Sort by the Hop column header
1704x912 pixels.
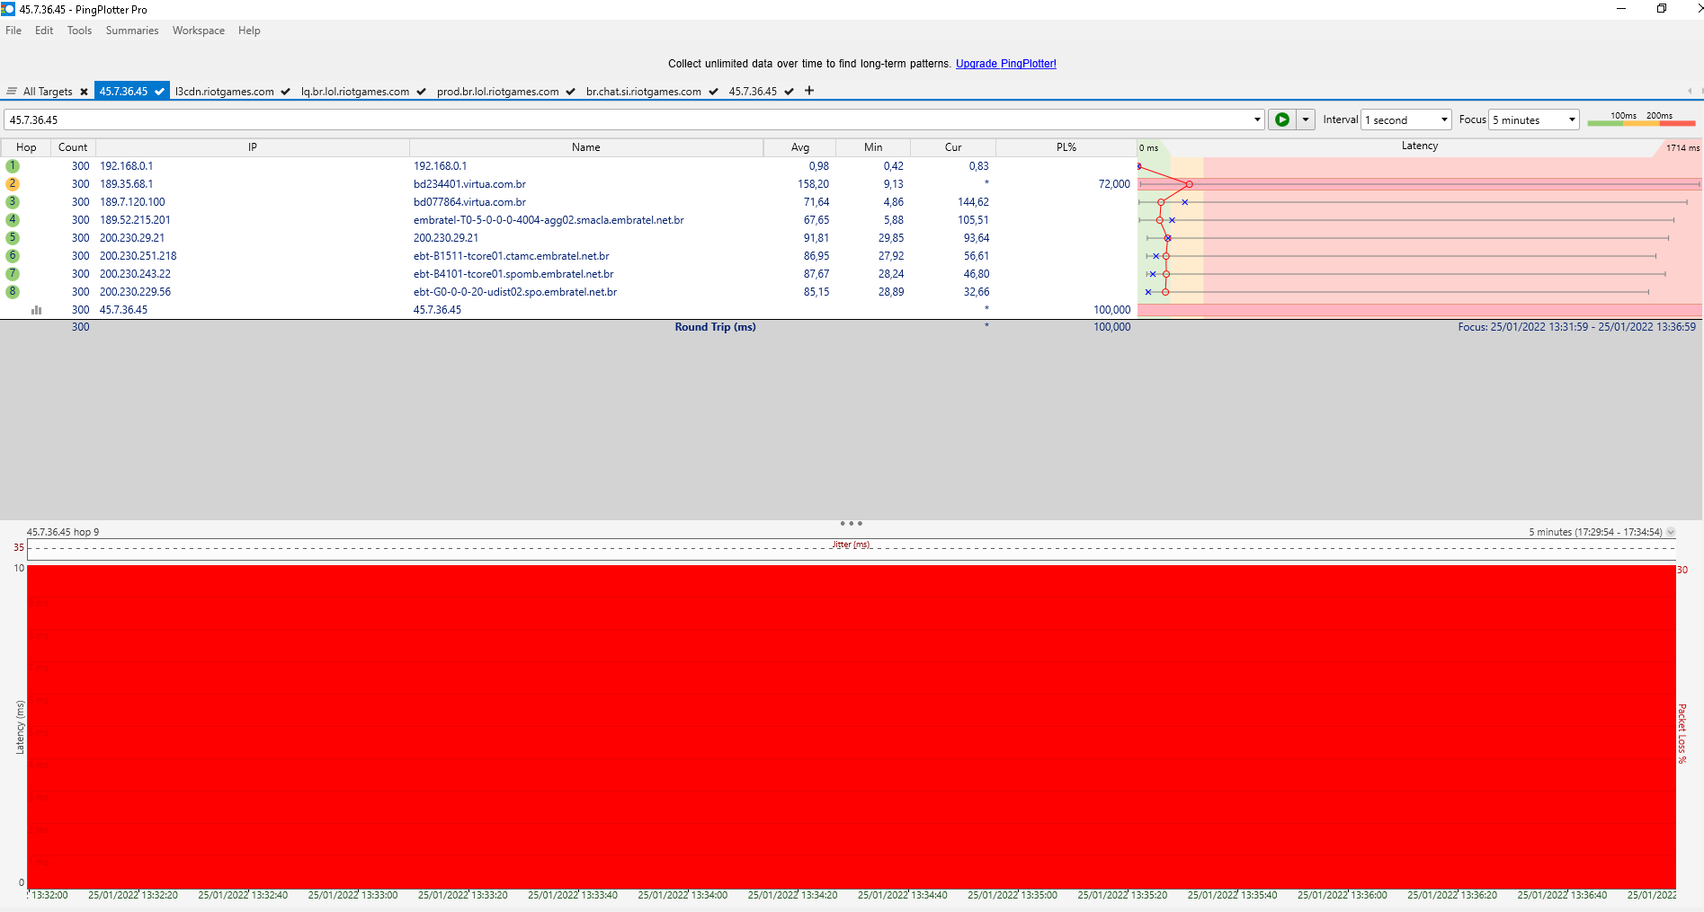click(26, 147)
